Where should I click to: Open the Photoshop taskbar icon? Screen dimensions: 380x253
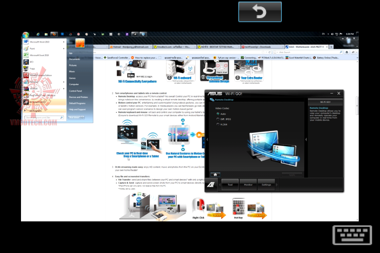point(62,34)
